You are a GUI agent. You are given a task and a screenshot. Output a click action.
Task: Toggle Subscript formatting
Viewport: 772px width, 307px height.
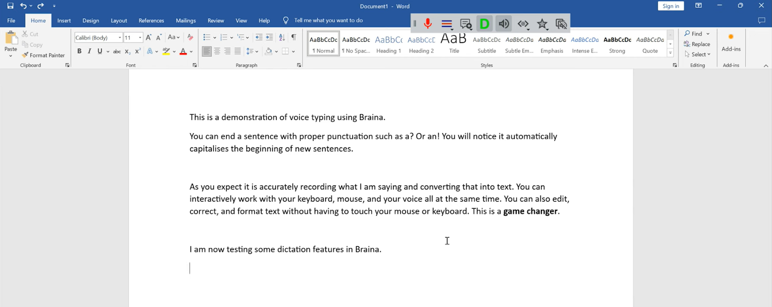[127, 51]
